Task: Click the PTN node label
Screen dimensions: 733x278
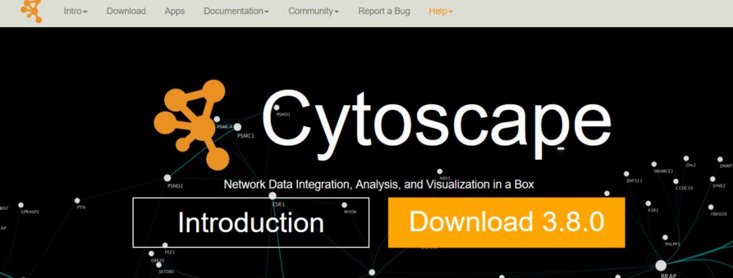Action: pyautogui.click(x=81, y=207)
